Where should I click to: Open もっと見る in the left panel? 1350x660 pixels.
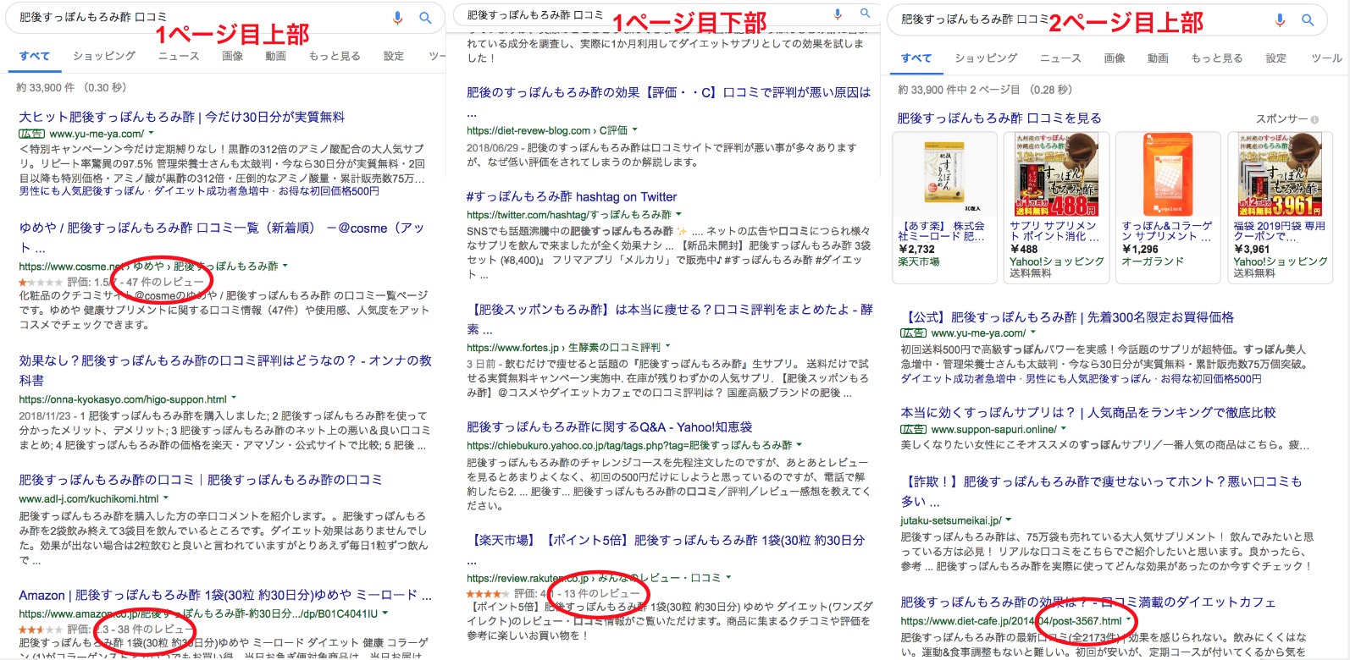coord(335,56)
